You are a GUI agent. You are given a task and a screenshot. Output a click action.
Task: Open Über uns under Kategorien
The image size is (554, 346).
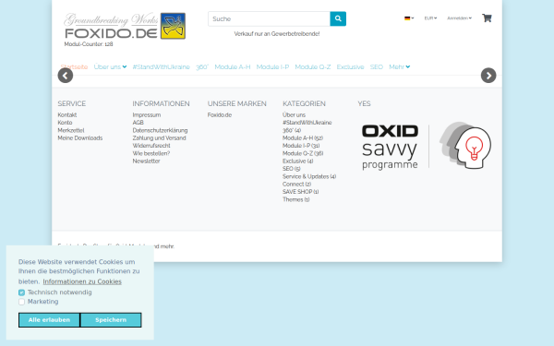coord(294,114)
